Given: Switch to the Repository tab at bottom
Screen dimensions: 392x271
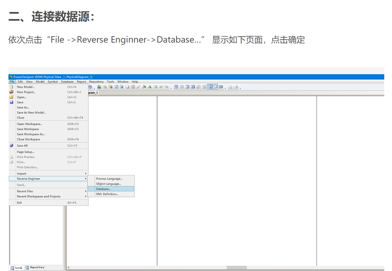Looking at the screenshot, I should [35, 267].
